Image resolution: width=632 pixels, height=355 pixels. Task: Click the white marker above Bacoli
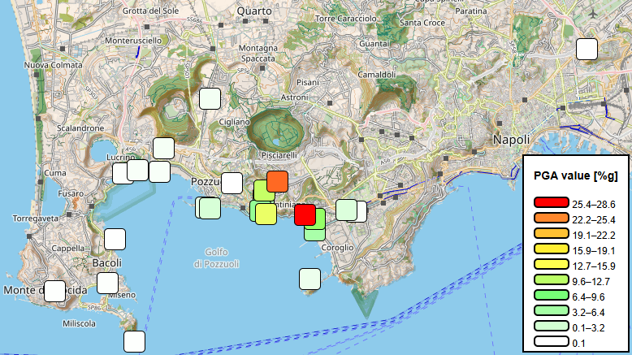click(115, 240)
